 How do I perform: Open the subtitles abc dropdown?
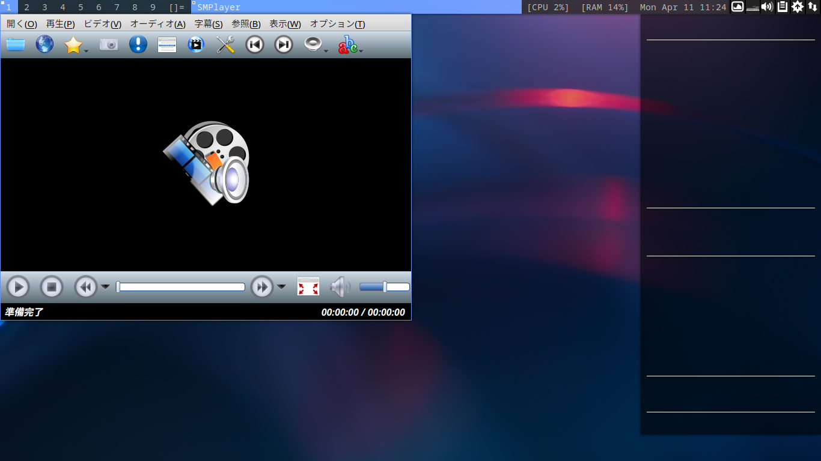(x=361, y=51)
